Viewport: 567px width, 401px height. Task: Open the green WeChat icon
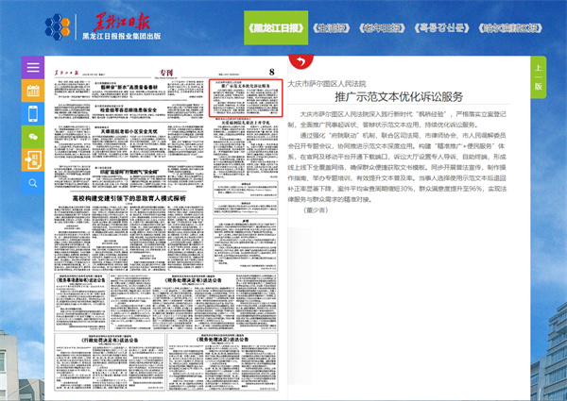pos(33,137)
